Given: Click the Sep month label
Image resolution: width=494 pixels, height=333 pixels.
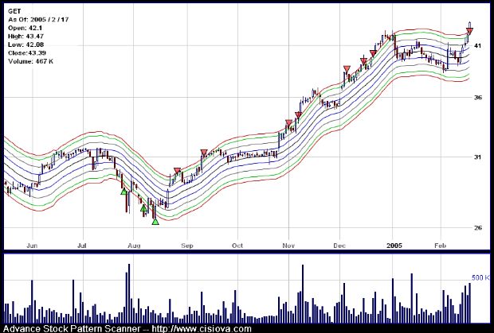Looking at the screenshot, I should click(x=187, y=246).
